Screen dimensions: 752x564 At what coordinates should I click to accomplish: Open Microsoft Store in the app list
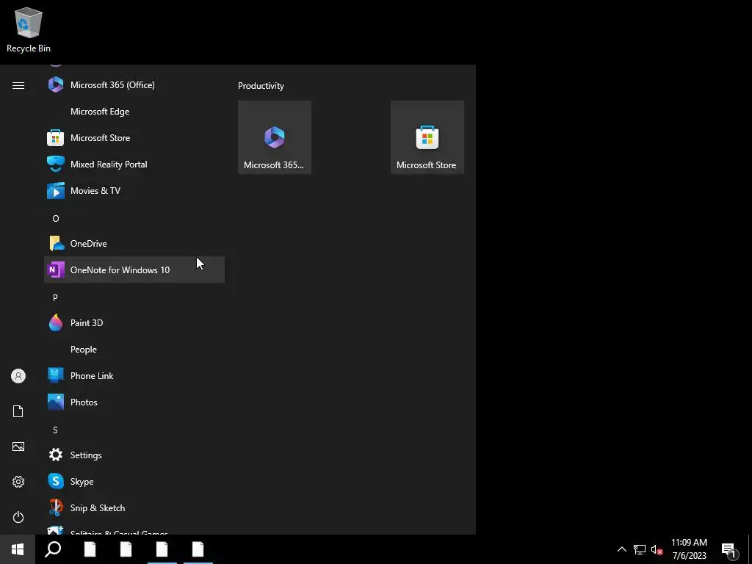(x=134, y=137)
